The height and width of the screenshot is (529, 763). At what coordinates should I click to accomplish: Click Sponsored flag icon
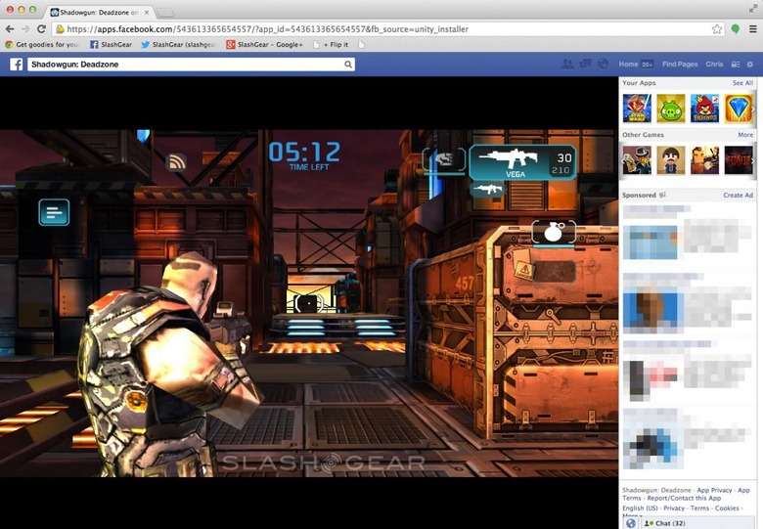point(662,195)
